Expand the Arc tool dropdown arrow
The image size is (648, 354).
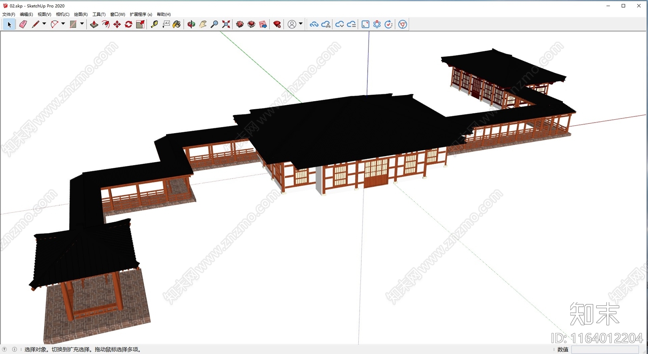click(63, 24)
